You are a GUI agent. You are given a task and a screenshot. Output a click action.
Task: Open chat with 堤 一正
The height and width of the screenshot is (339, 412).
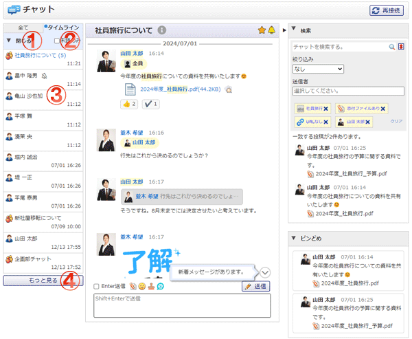(43, 182)
